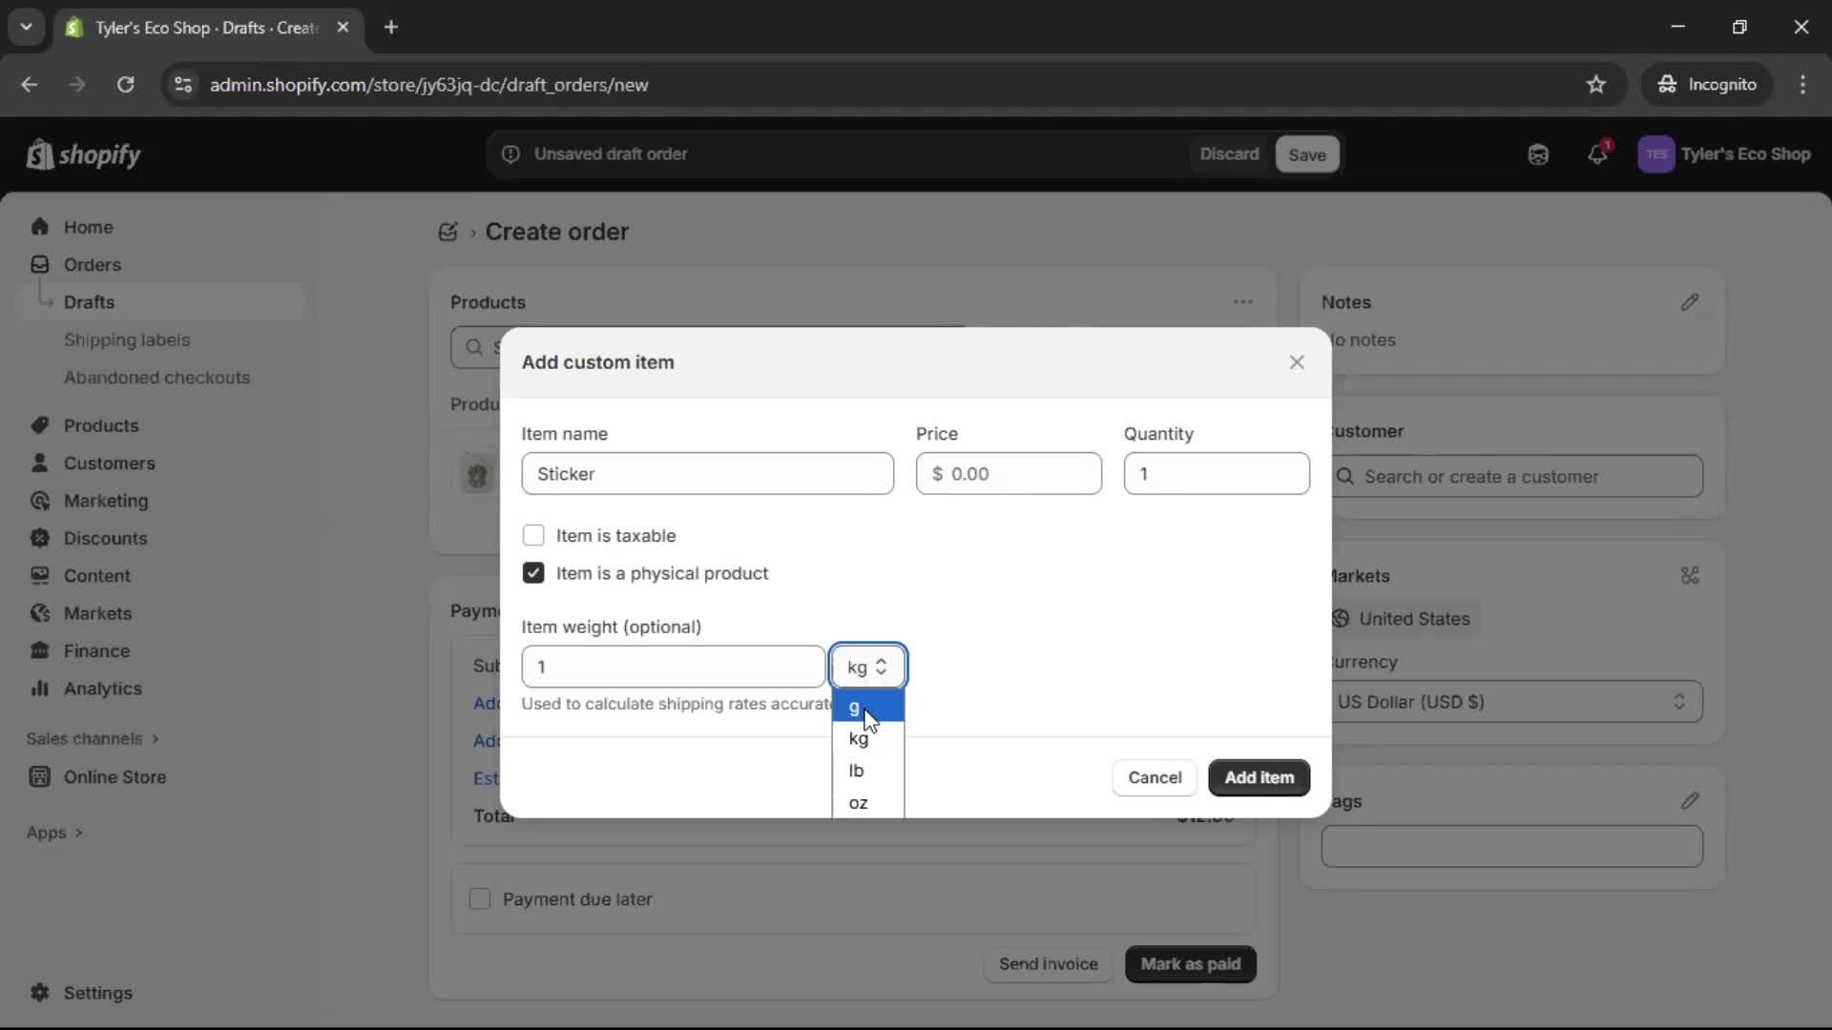
Task: Edit the Notes section with pencil icon
Action: point(1690,302)
